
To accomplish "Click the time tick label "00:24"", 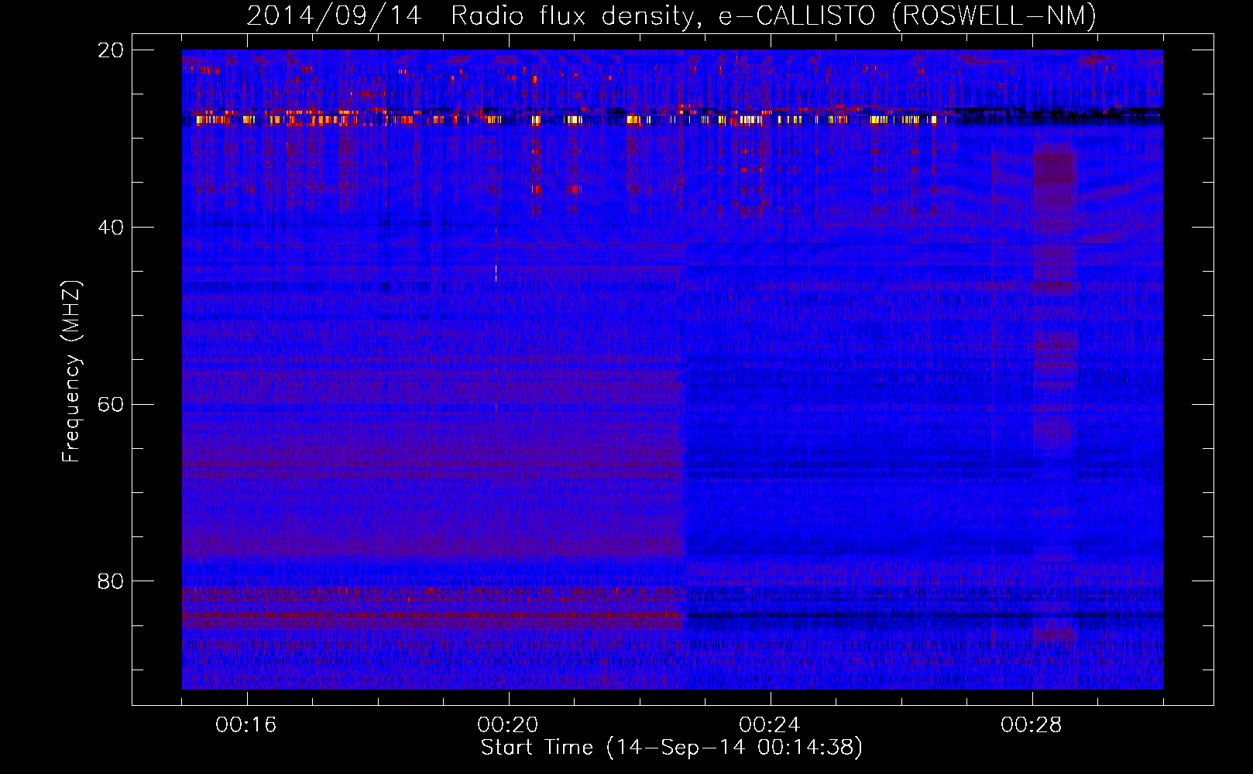I will 770,725.
